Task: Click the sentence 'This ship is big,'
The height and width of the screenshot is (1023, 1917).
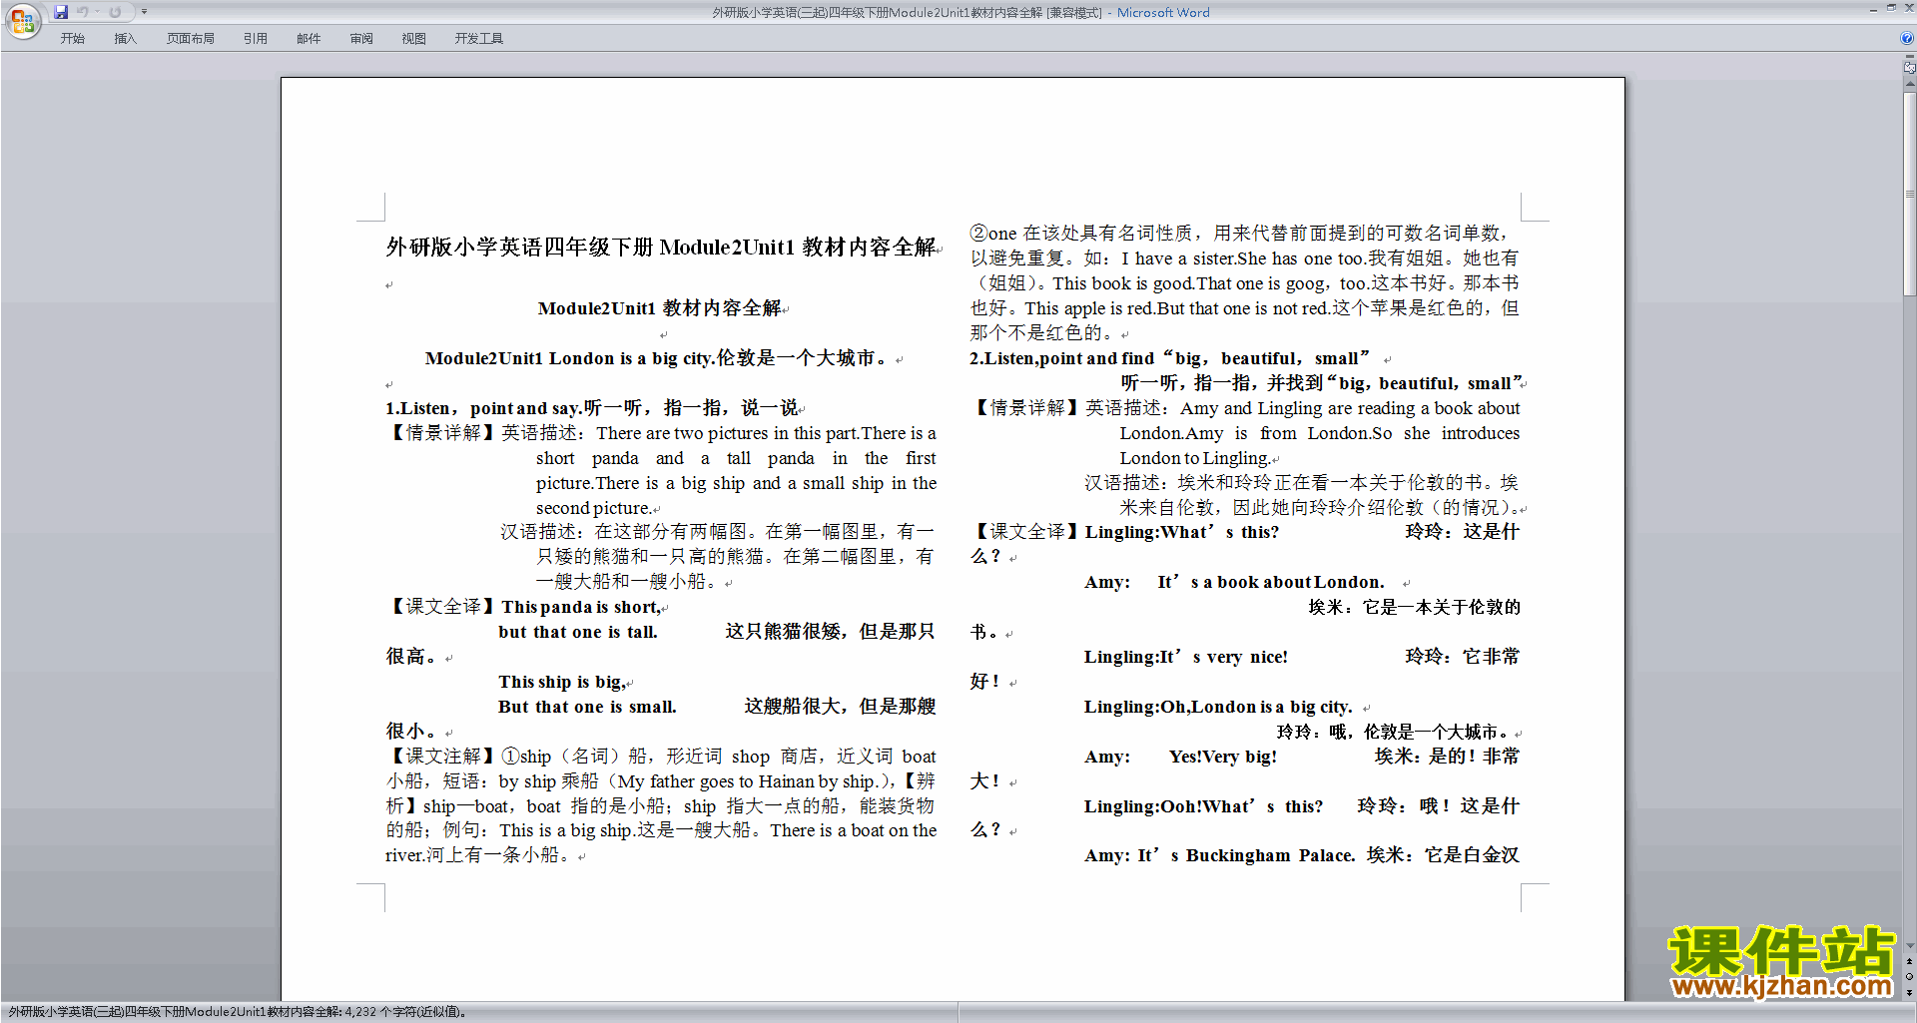Action: pyautogui.click(x=562, y=682)
